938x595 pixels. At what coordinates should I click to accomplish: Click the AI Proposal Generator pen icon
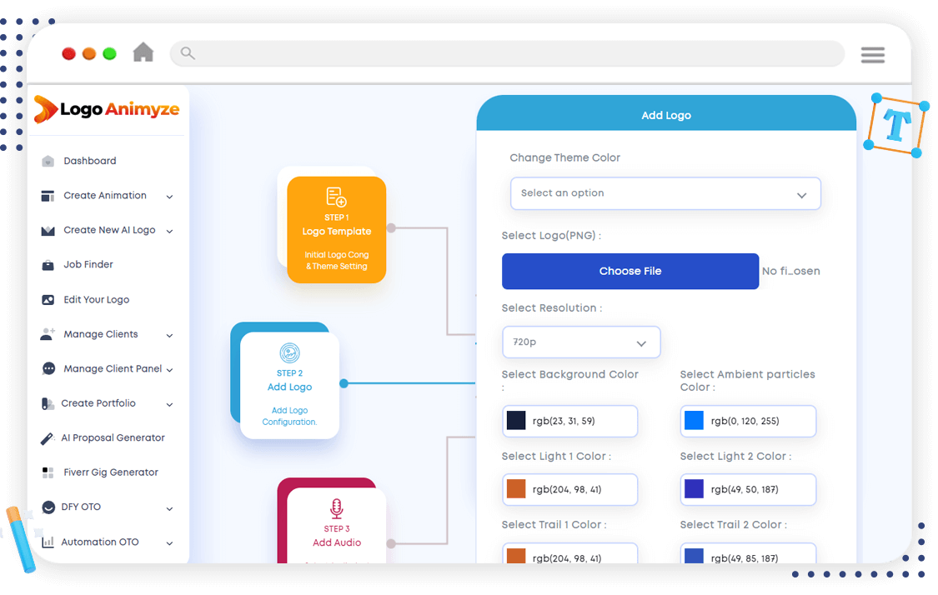point(48,438)
